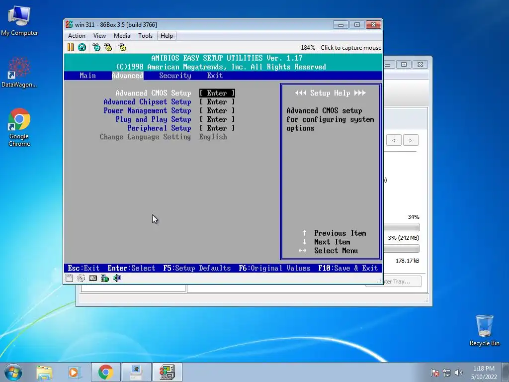Click the Esc:Exit hint in BIOS footer

tap(84, 268)
